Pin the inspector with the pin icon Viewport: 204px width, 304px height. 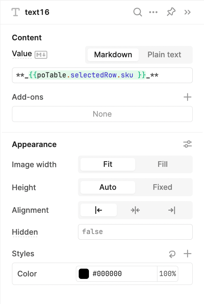click(x=171, y=12)
